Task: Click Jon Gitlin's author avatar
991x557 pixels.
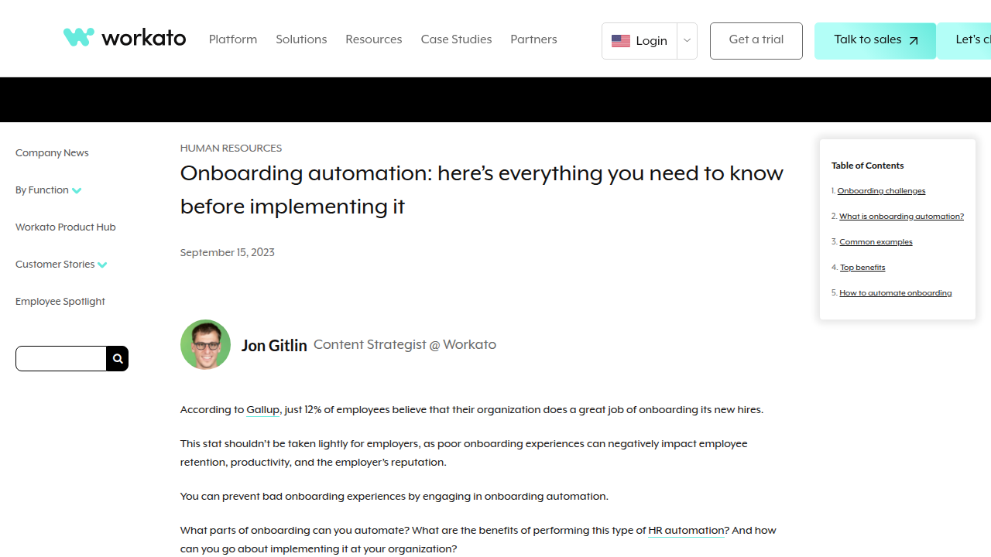Action: (205, 344)
